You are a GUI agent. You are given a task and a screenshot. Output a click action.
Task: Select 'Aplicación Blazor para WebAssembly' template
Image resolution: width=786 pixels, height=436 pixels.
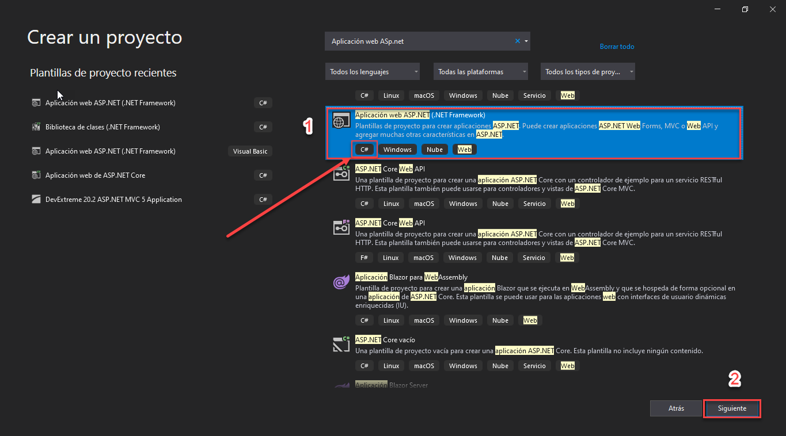tap(411, 277)
